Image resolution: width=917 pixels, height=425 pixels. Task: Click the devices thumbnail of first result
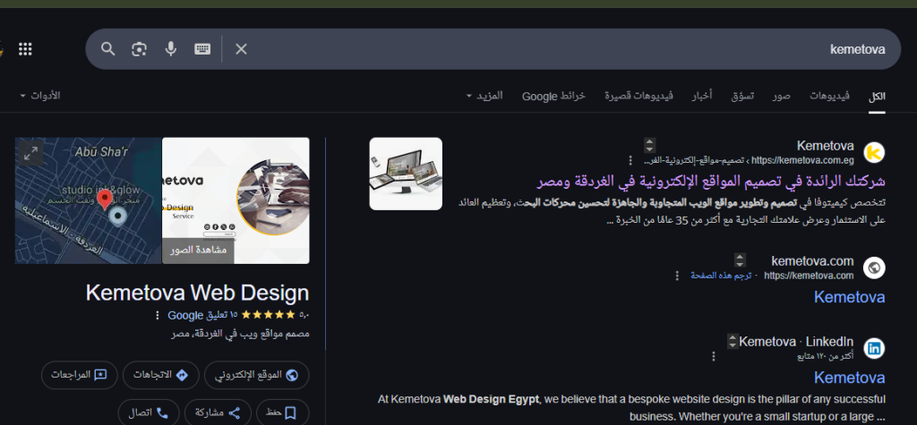tap(406, 174)
